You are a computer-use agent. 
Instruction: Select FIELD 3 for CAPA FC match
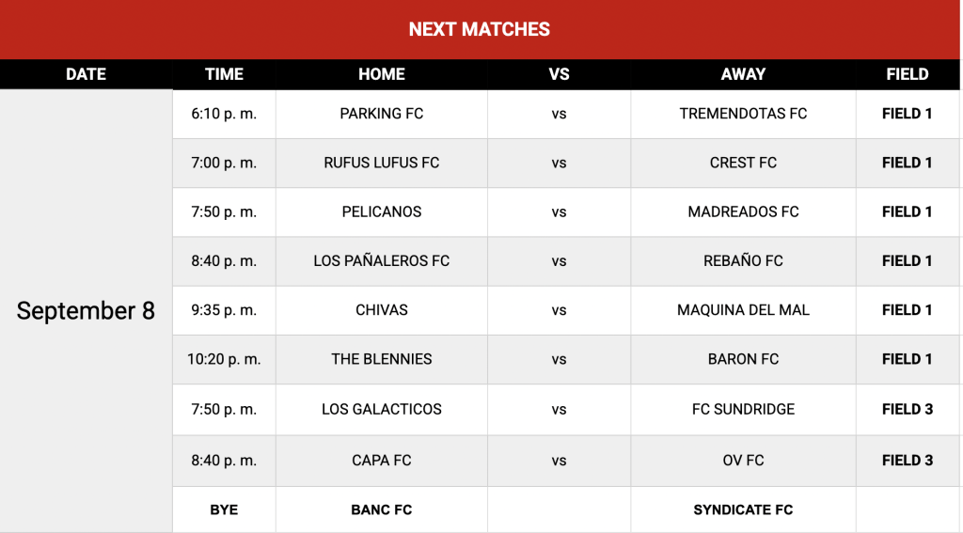tap(908, 461)
